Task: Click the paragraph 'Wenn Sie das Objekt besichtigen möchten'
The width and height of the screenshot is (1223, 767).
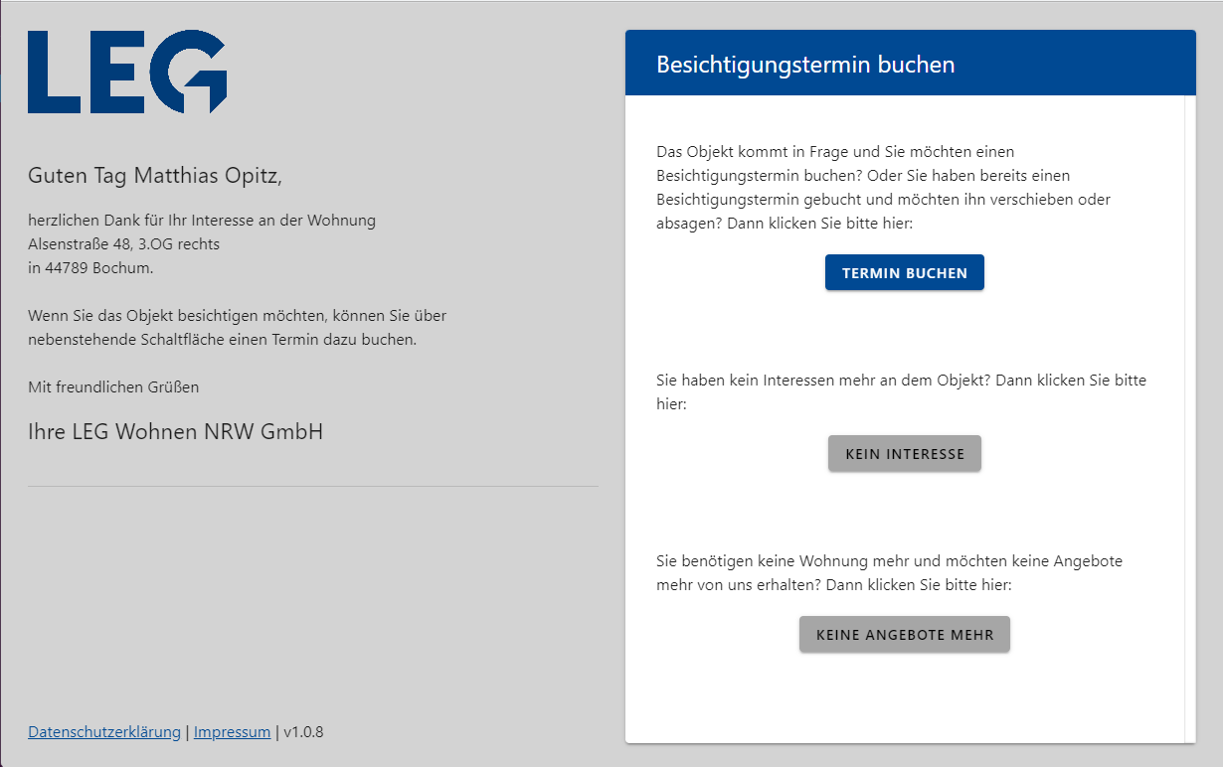Action: coord(237,328)
